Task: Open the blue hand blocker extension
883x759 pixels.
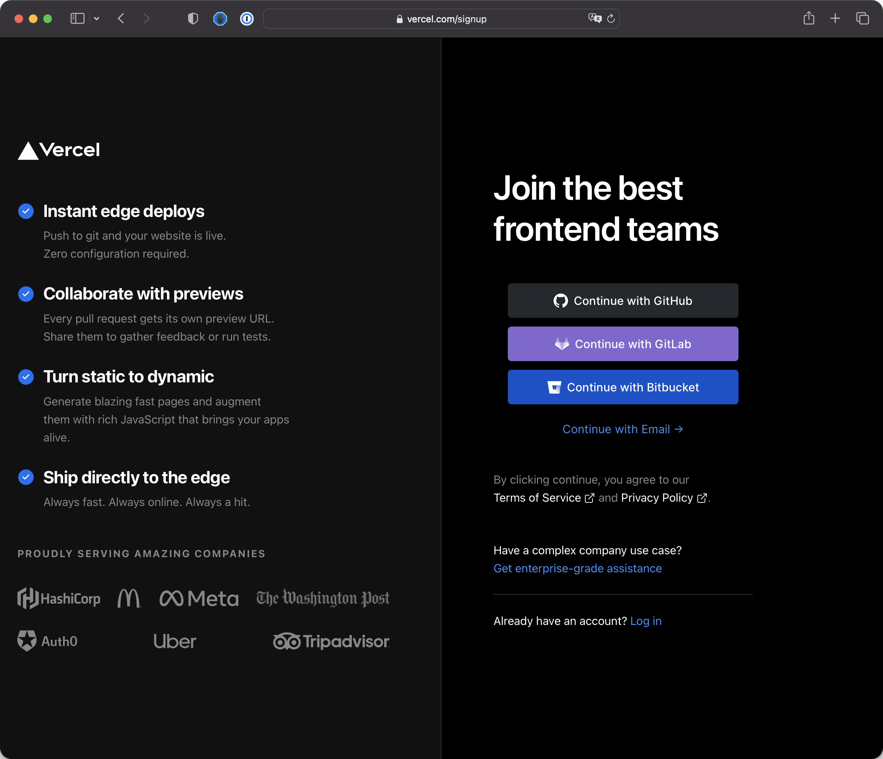Action: [220, 19]
